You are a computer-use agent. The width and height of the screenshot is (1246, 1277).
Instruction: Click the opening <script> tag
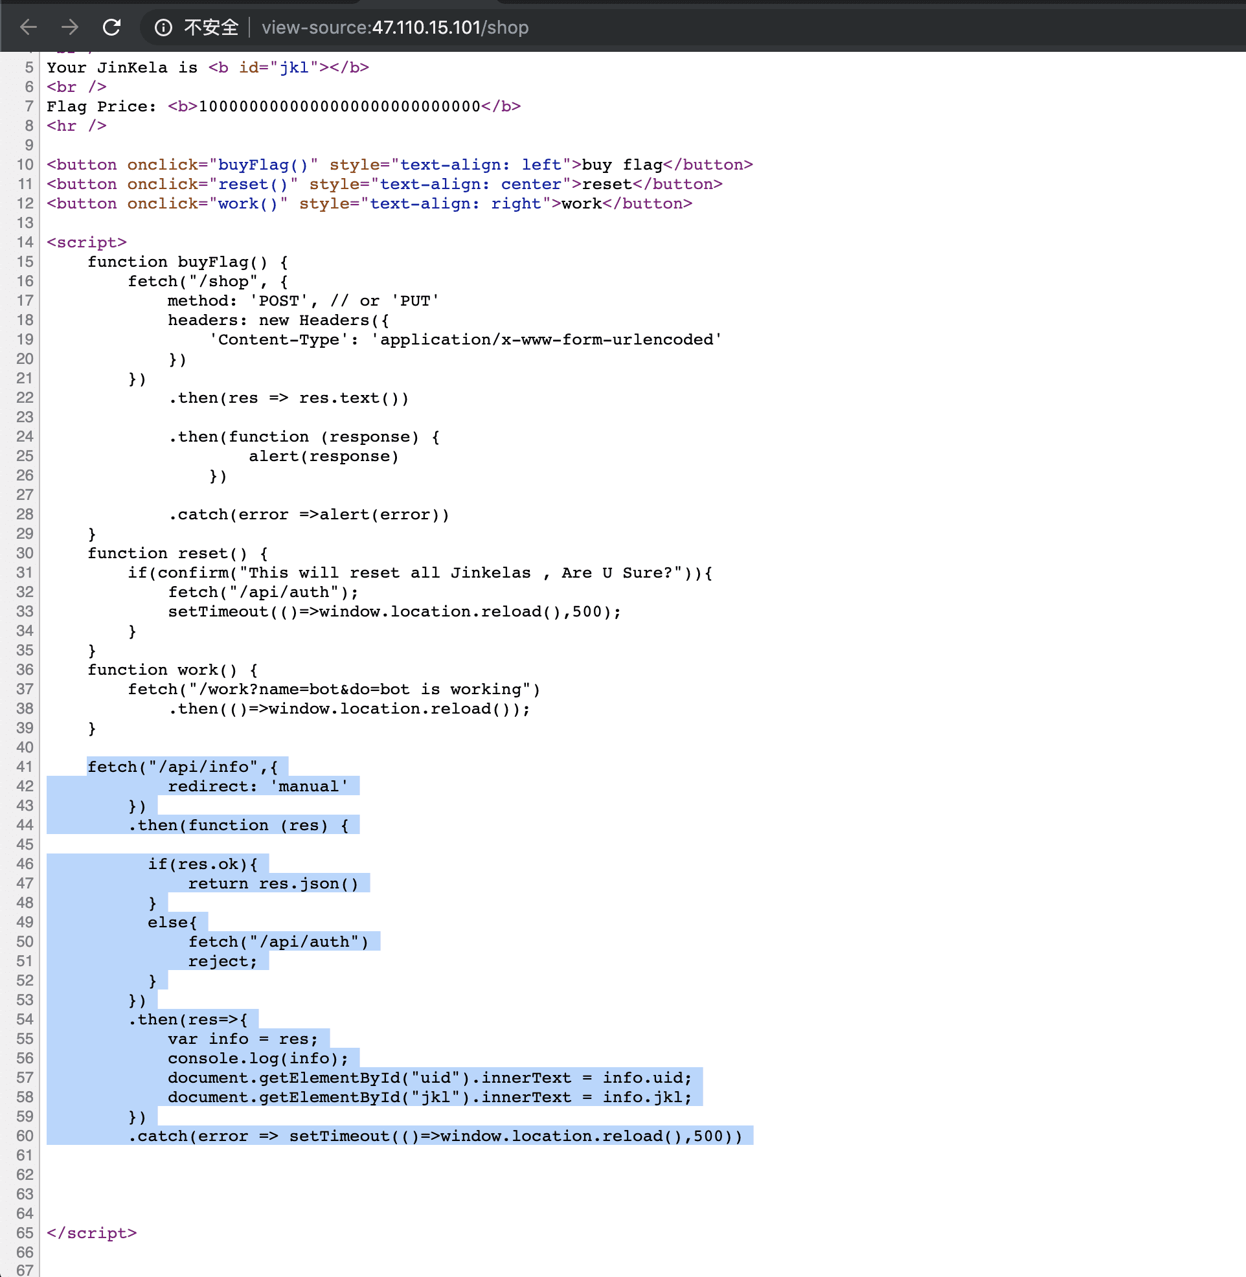(86, 243)
